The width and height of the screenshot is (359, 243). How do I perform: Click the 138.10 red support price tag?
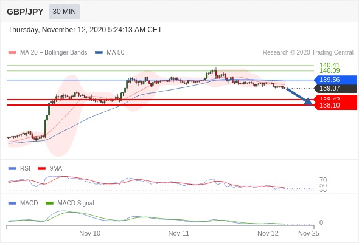click(335, 105)
